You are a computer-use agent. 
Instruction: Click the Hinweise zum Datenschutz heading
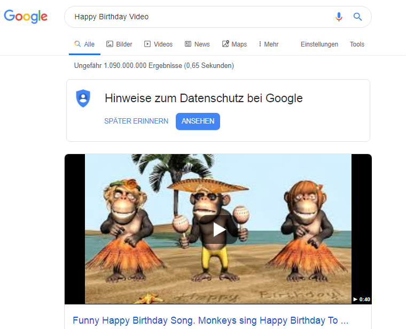coord(204,98)
